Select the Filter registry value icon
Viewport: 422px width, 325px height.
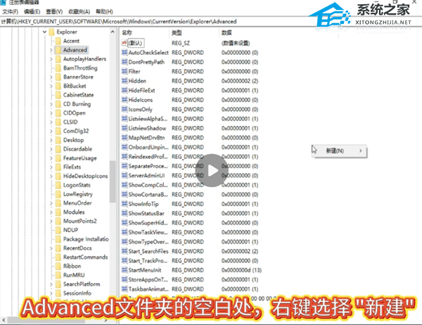point(124,71)
